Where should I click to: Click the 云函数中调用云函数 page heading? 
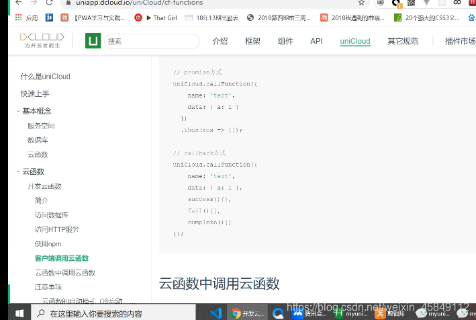tap(219, 284)
